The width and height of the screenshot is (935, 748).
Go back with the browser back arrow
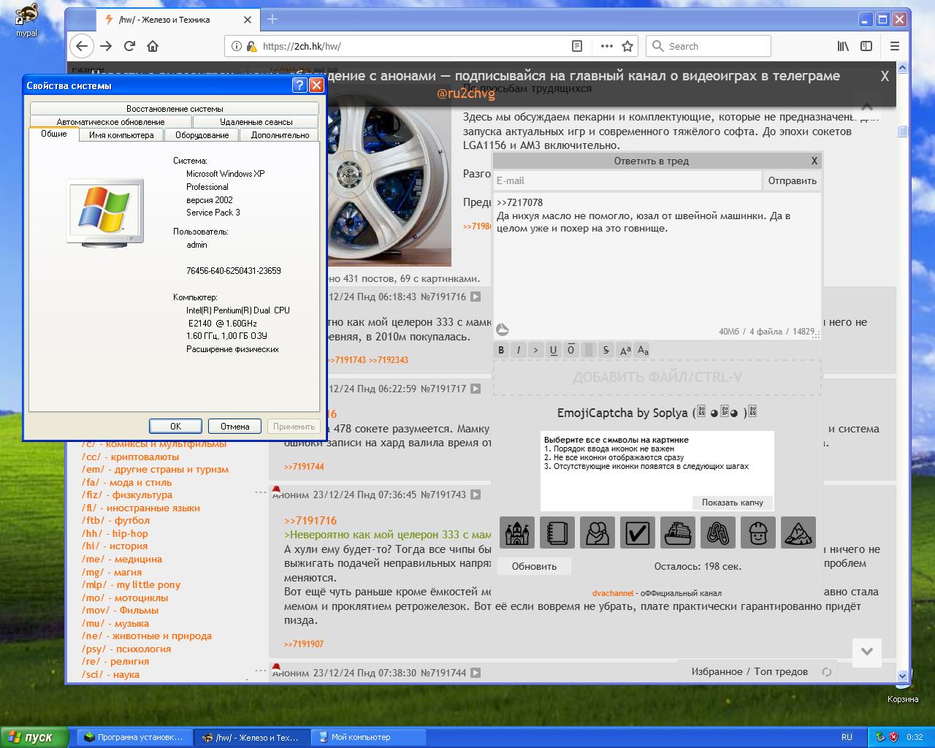pos(82,46)
